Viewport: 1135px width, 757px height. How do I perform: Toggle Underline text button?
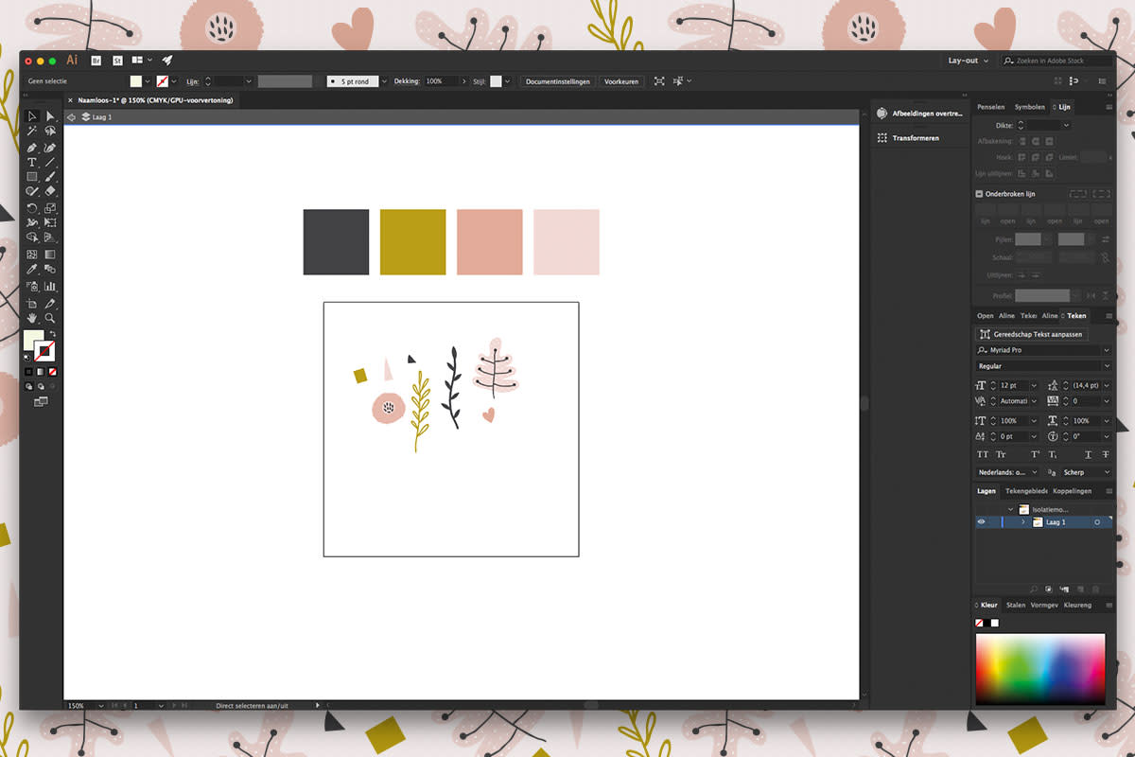click(x=1089, y=455)
